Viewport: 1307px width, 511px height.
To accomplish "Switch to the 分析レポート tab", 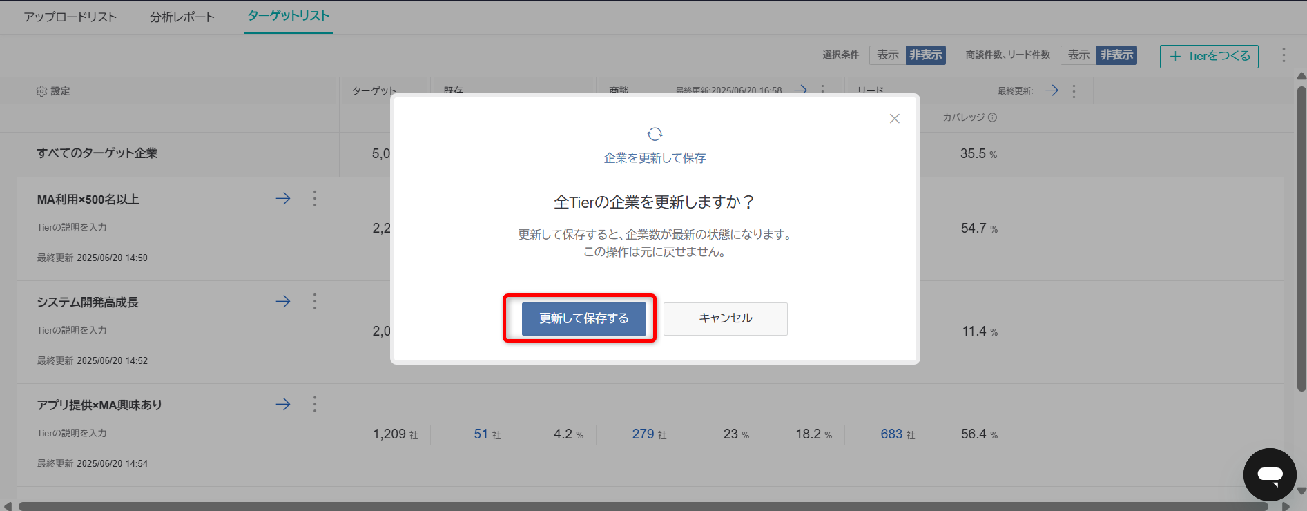I will click(x=182, y=17).
